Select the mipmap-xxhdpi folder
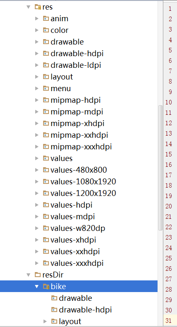Image resolution: width=177 pixels, height=327 pixels. (x=79, y=135)
